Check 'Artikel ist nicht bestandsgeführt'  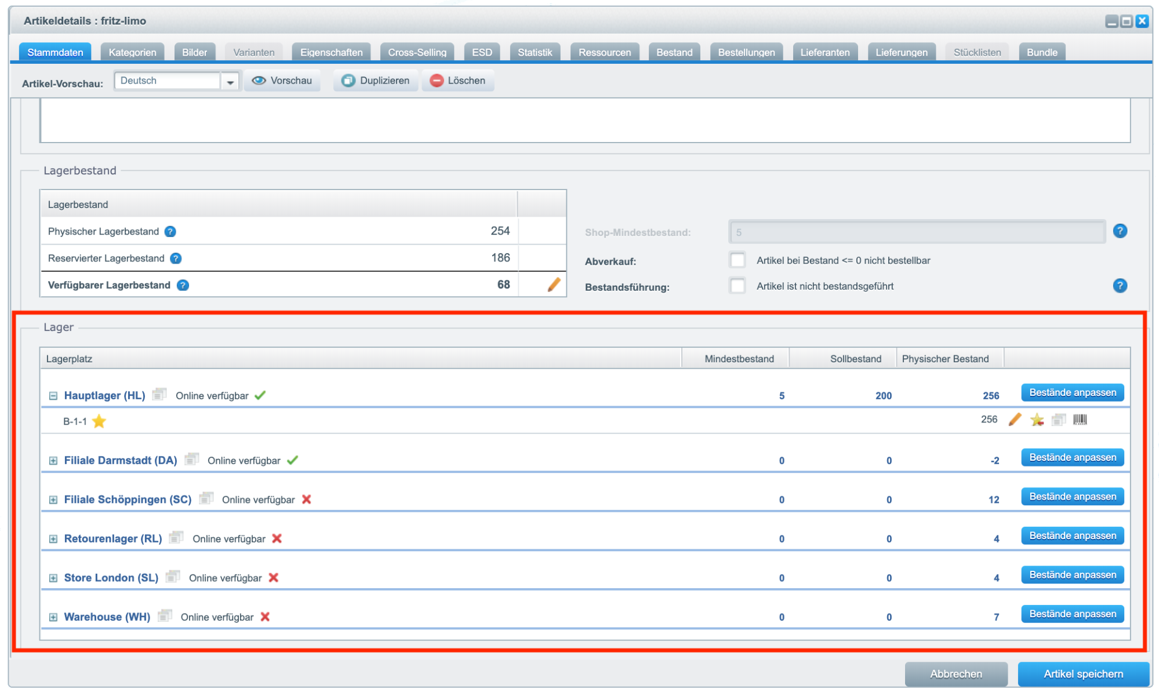tap(737, 286)
